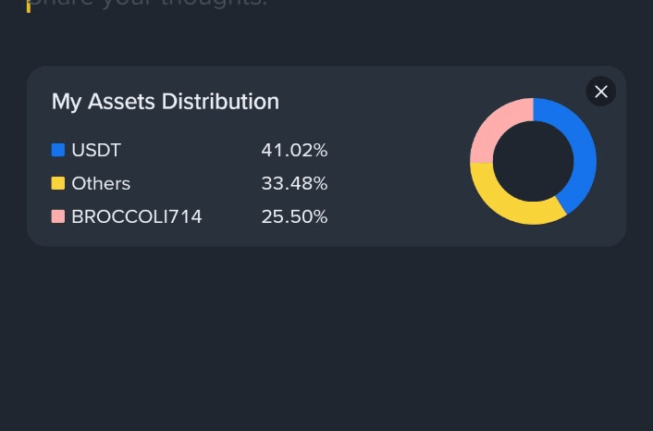This screenshot has height=431, width=653.
Task: Click the yellow text cursor in the input
Action: pos(29,6)
